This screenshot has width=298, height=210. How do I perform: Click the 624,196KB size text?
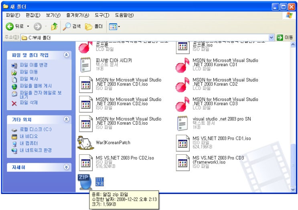tap(202, 147)
